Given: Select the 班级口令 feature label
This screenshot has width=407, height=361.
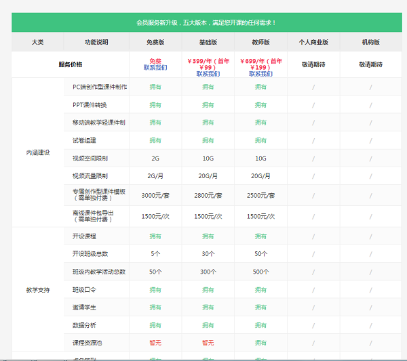Looking at the screenshot, I should pyautogui.click(x=84, y=290).
